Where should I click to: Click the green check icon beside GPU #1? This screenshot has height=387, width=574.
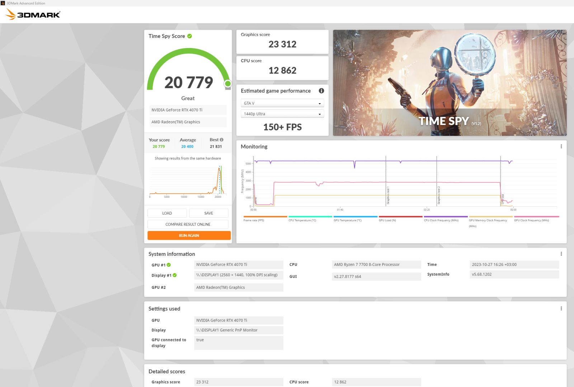[169, 265]
